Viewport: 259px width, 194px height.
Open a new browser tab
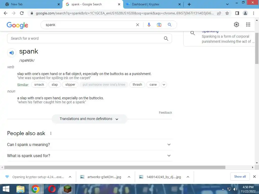(x=189, y=4)
